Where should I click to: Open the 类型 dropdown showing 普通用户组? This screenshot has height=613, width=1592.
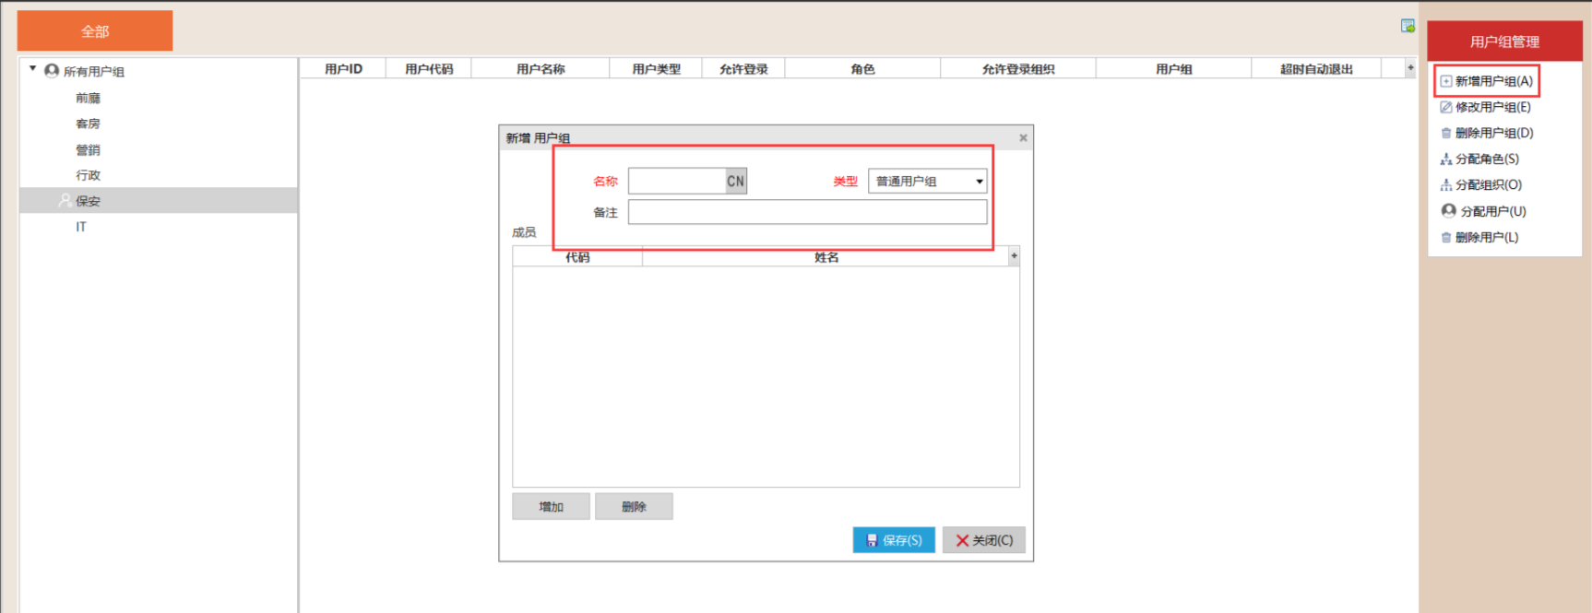tap(927, 181)
